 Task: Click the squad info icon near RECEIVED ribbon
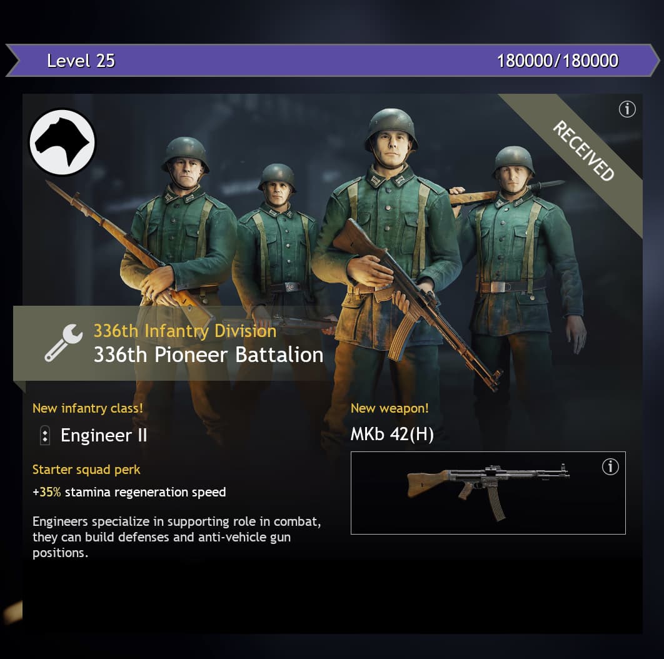tap(626, 109)
